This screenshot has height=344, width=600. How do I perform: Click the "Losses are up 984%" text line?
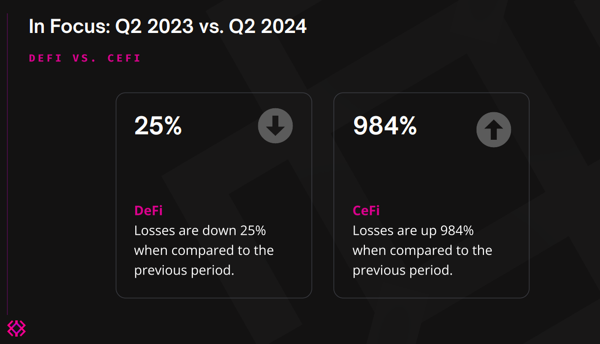[x=413, y=230]
